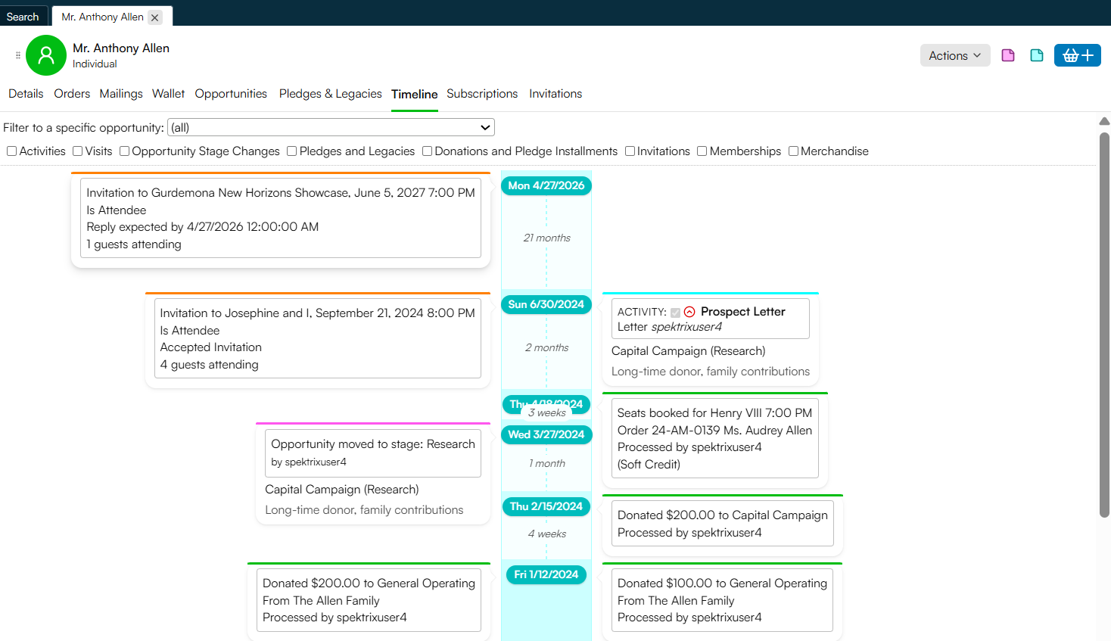Open the Wallet tab
1111x641 pixels.
click(x=168, y=94)
